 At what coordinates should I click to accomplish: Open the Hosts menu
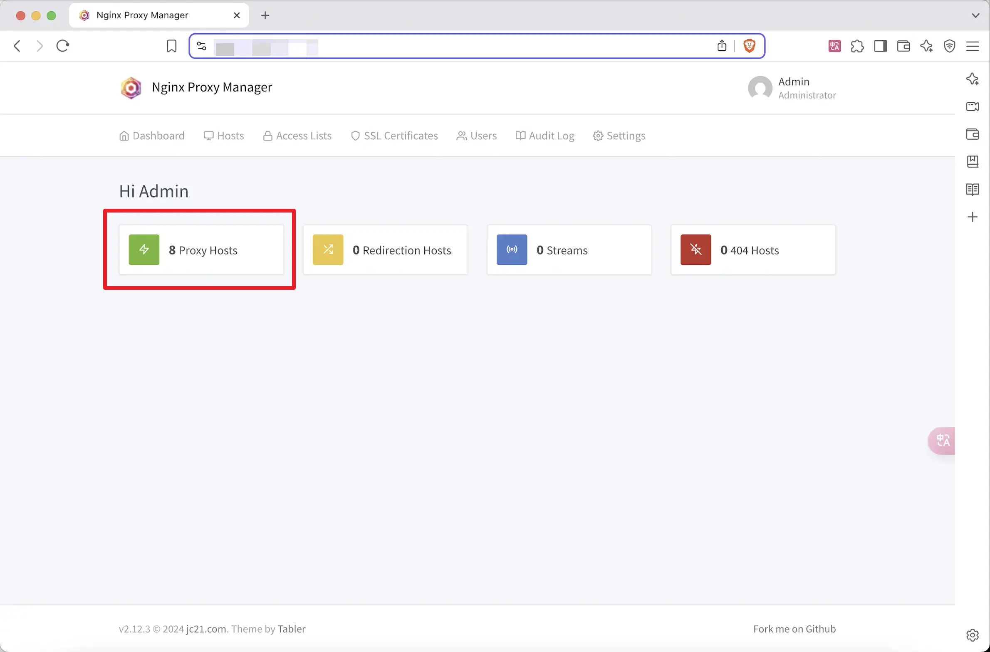coord(224,136)
